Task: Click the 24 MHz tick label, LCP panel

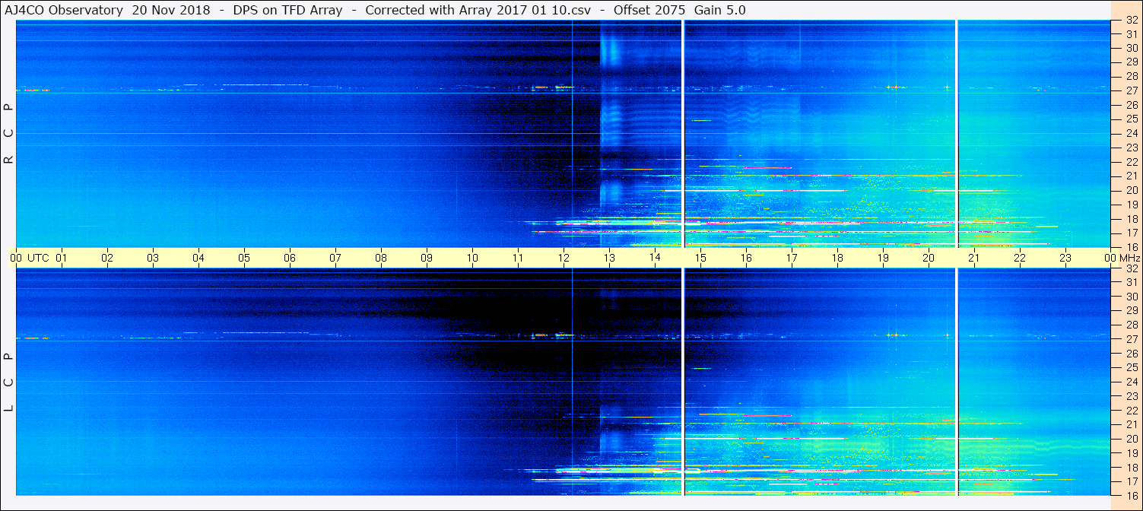Action: coord(1131,382)
